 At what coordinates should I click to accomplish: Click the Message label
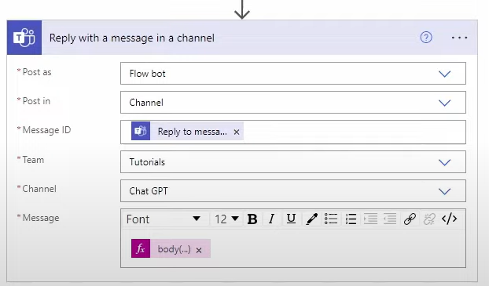[41, 218]
